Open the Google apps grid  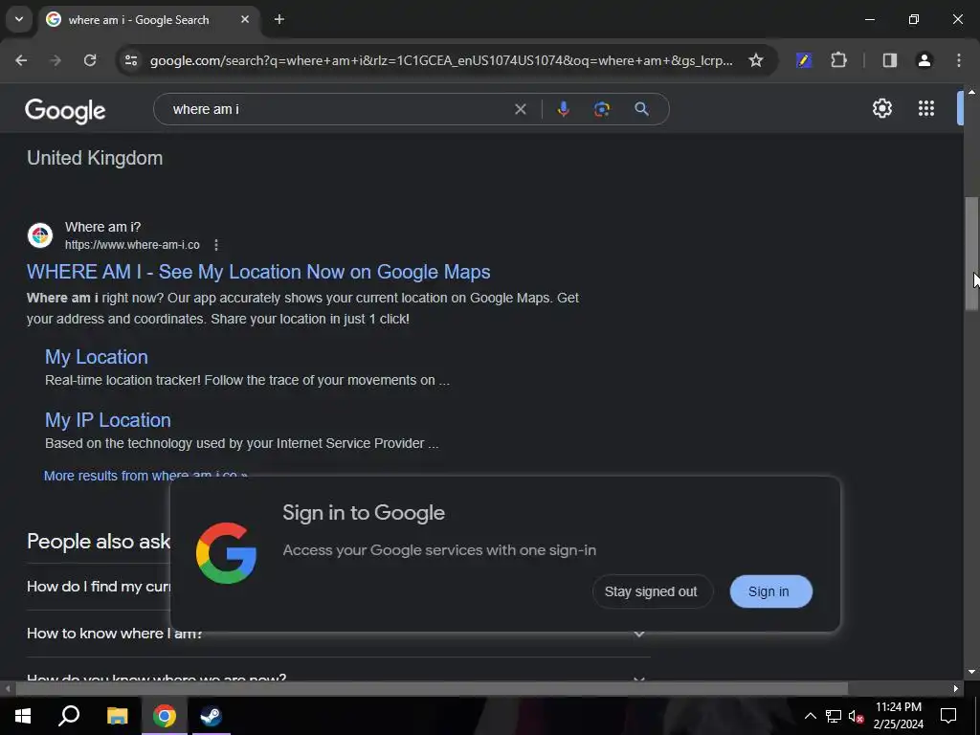pos(926,108)
